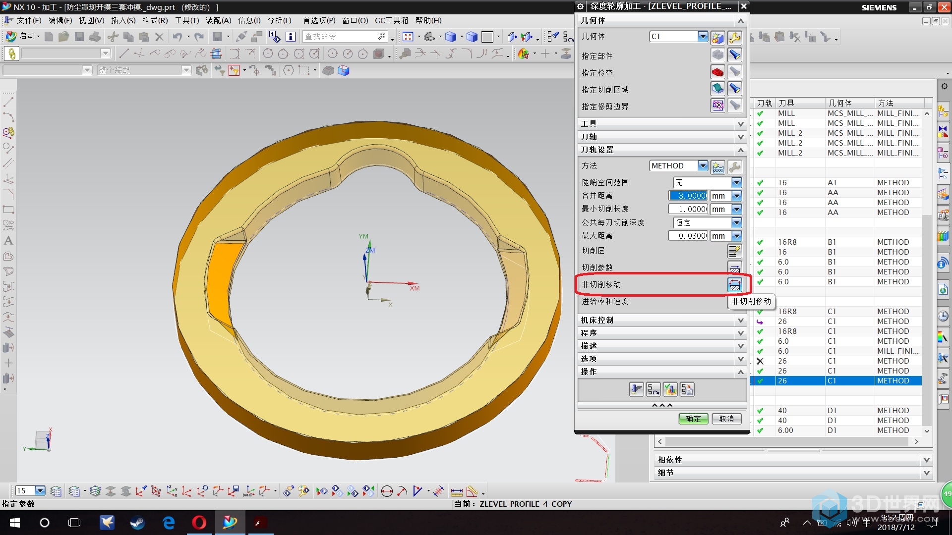
Task: Open 视图(V) menu
Action: (91, 20)
